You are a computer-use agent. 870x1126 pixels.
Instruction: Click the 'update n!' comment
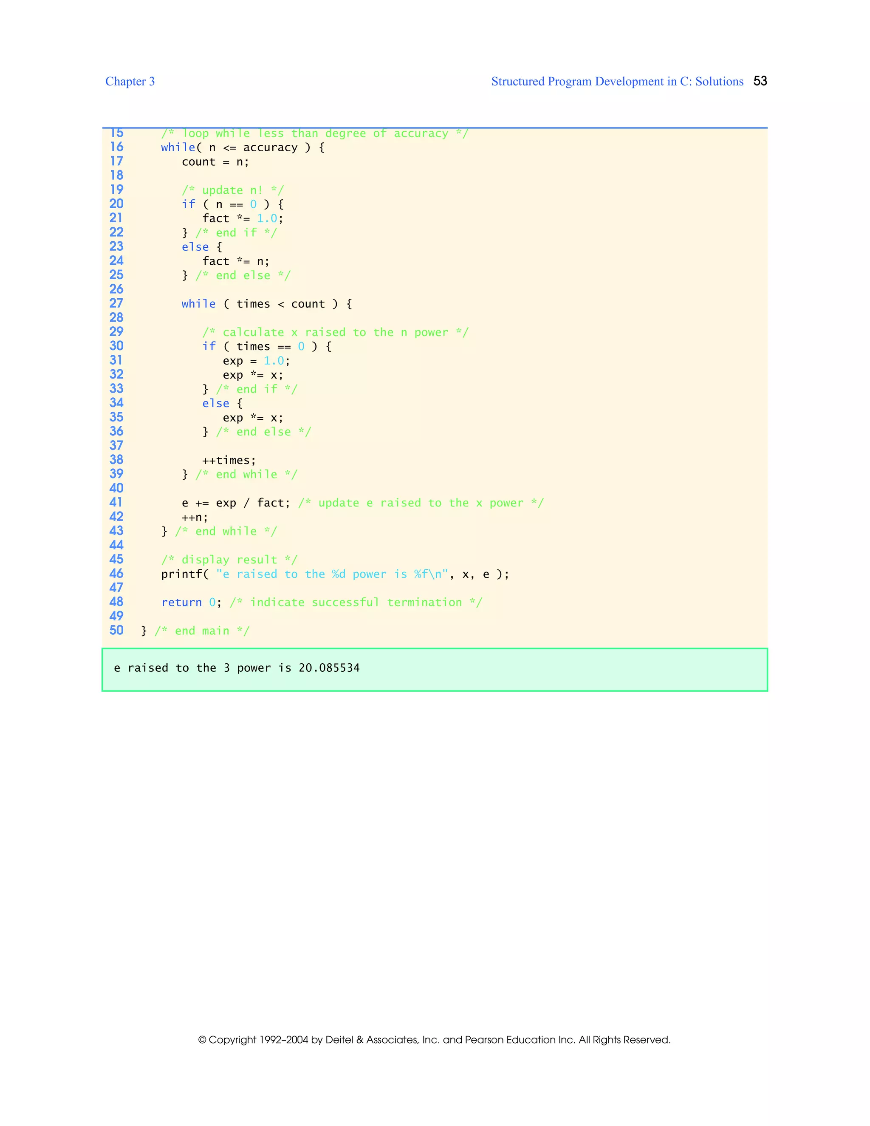(x=232, y=190)
